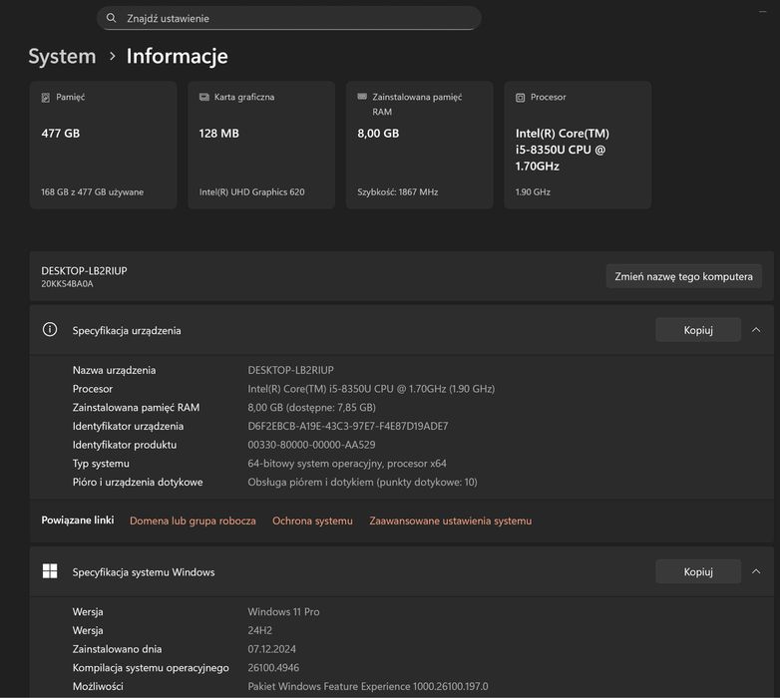
Task: Click 1.90 GHz in processor card
Action: pos(533,191)
